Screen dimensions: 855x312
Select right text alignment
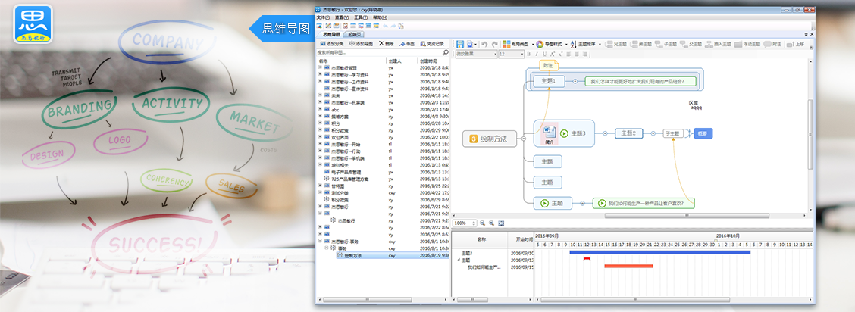coord(584,54)
